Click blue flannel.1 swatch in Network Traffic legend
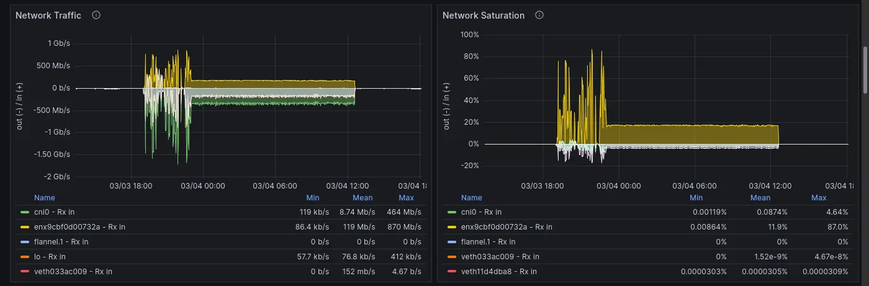 [25, 242]
